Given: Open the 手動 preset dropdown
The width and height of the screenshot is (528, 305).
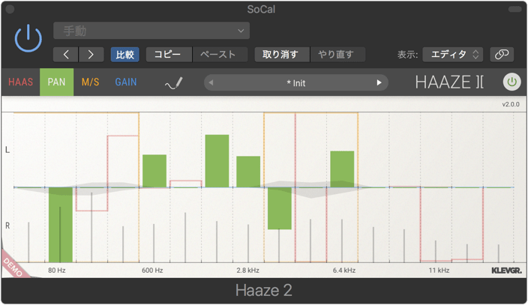Looking at the screenshot, I should pos(151,31).
